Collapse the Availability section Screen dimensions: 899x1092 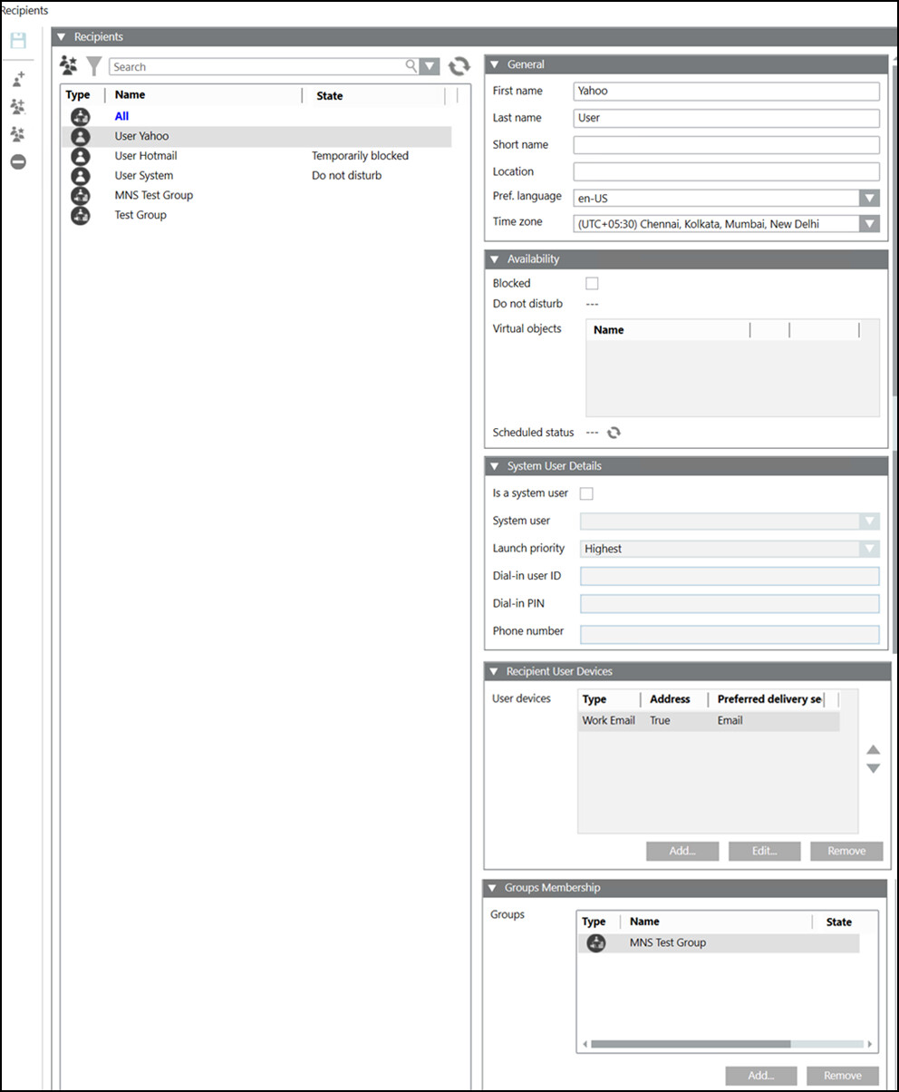pyautogui.click(x=495, y=259)
